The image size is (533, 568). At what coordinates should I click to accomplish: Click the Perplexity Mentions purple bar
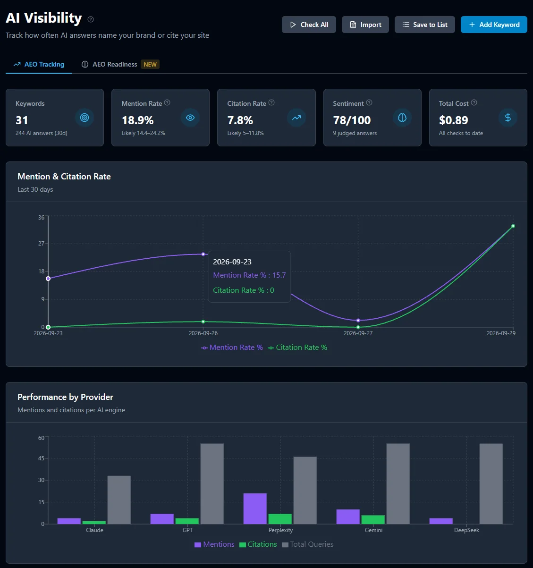[255, 509]
